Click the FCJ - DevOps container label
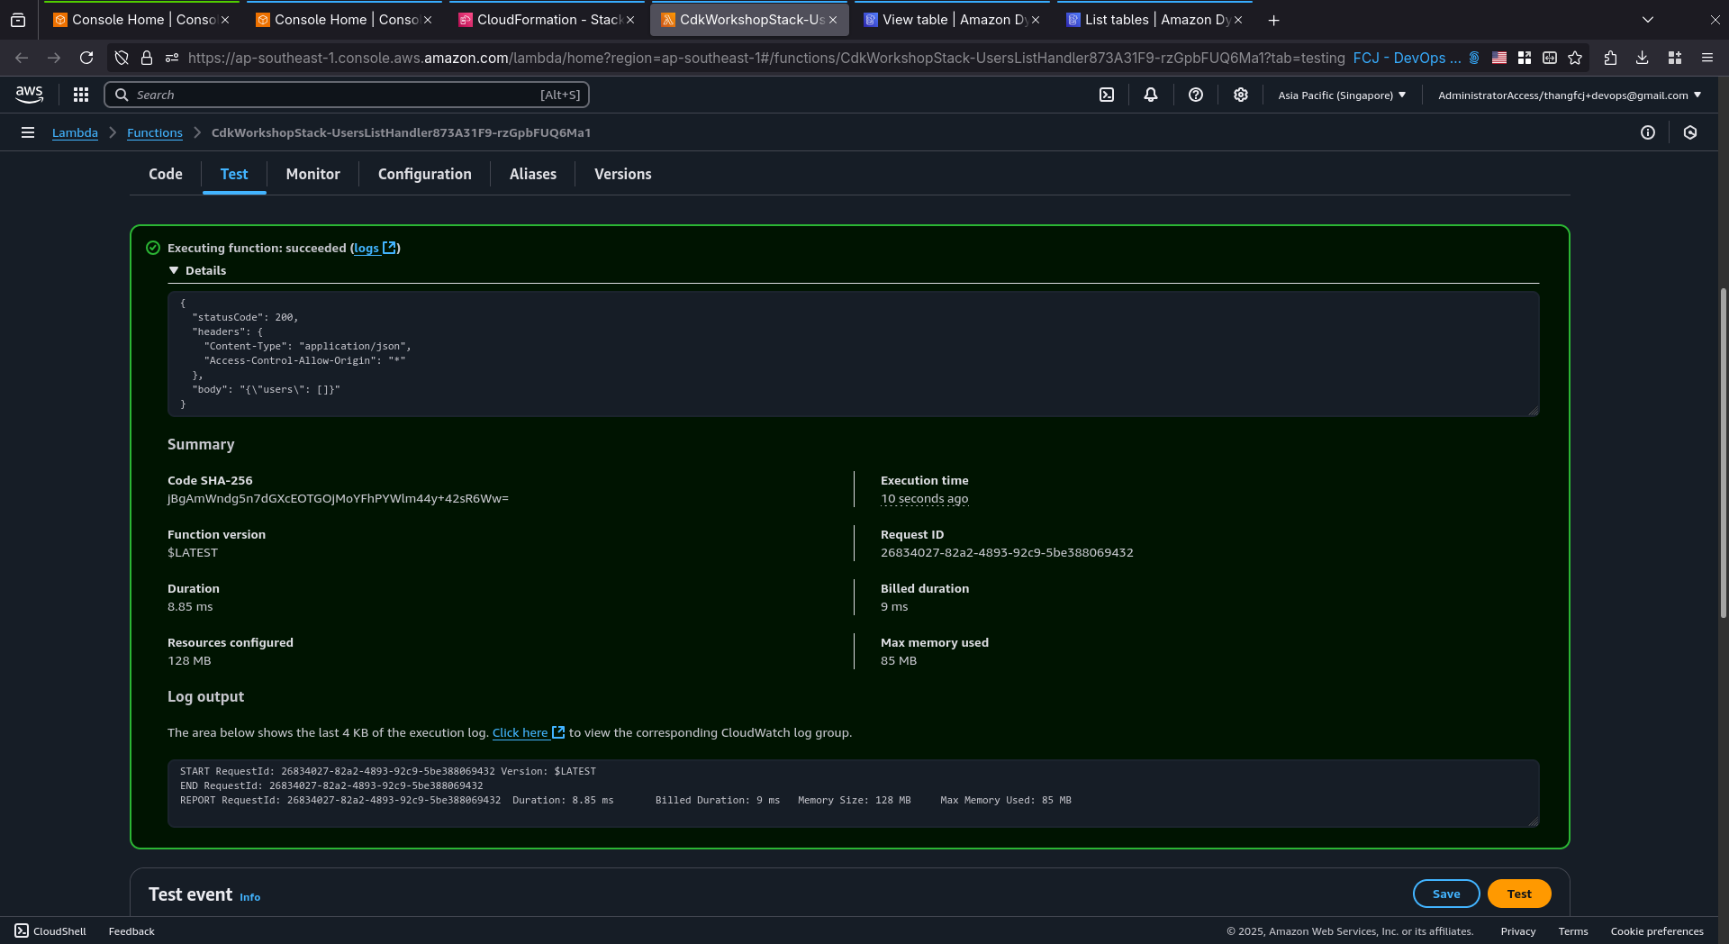1729x944 pixels. point(1416,58)
